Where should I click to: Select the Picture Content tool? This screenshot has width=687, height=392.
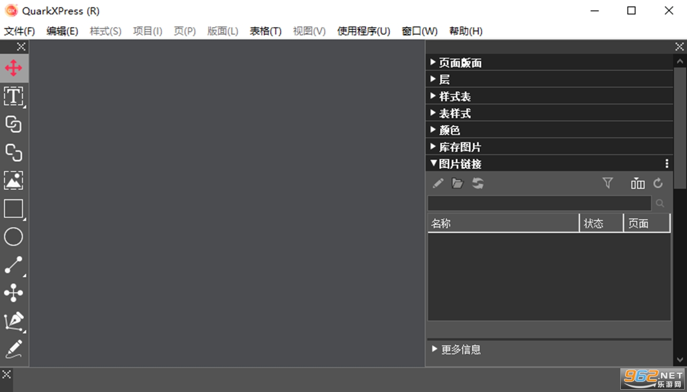[13, 180]
